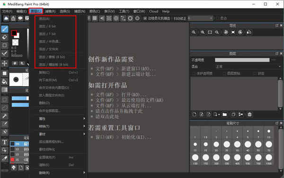Open the blend mode dropdown showing 正常
Viewport: 284px width, 178px height.
point(248,66)
